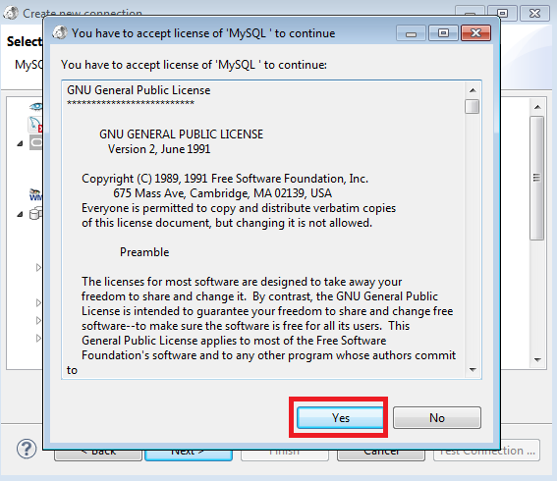Expand the topmost collapsed tree node
557x481 pixels.
[x=38, y=267]
